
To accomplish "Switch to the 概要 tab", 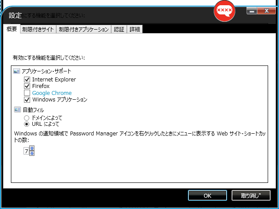I will (12, 29).
